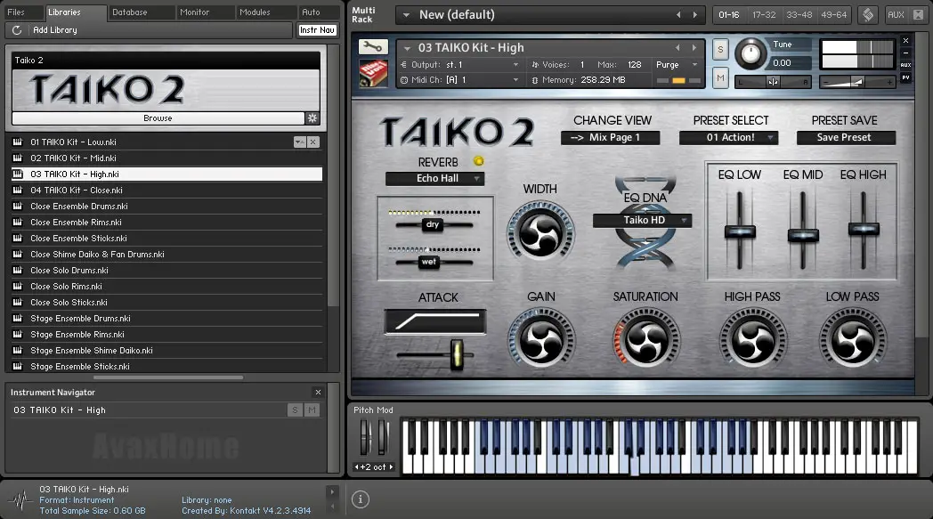Load previous instrument in 03 TAIKO Kit header
Viewport: 933px width, 519px height.
coord(677,47)
